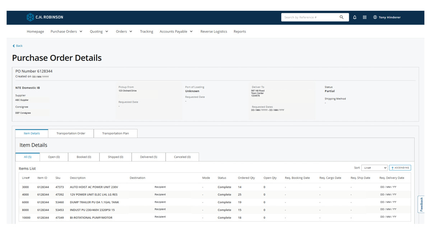Toggle the Canceled (0) item filter
This screenshot has width=431, height=242.
(x=182, y=157)
